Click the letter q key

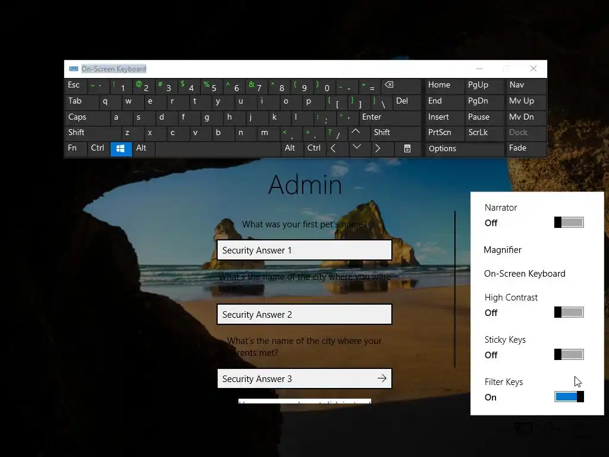(x=110, y=102)
